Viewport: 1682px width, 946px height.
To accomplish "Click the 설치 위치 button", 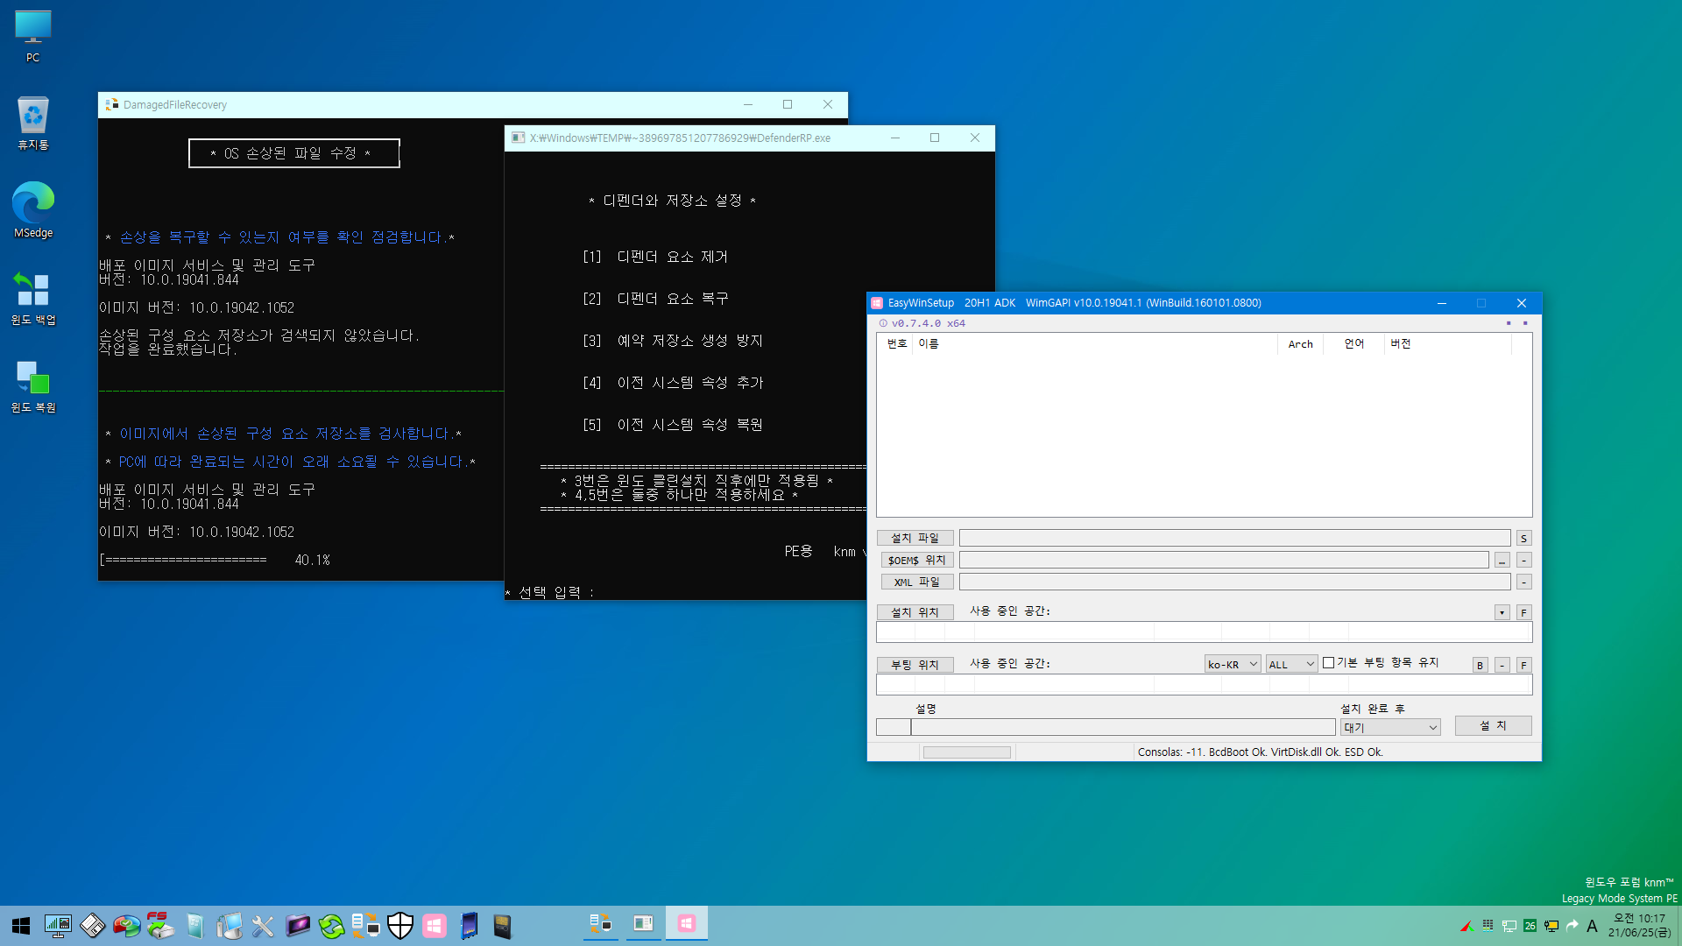I will 915,612.
